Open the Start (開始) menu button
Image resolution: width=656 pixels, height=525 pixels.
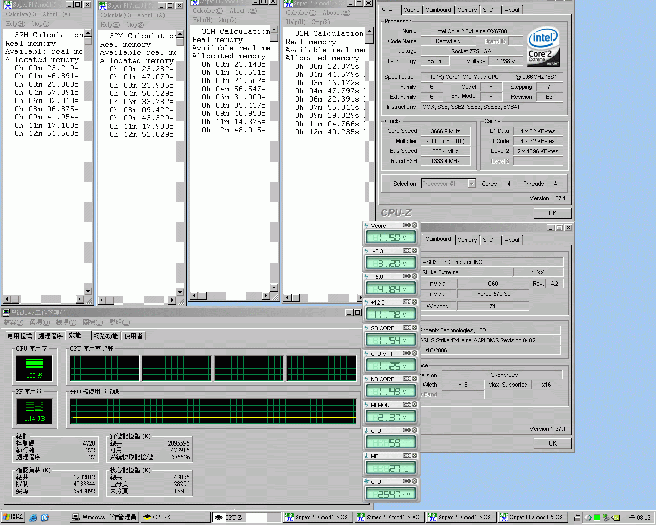coord(13,517)
